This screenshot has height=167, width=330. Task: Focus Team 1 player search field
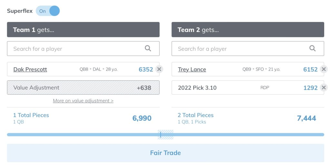[x=83, y=49]
